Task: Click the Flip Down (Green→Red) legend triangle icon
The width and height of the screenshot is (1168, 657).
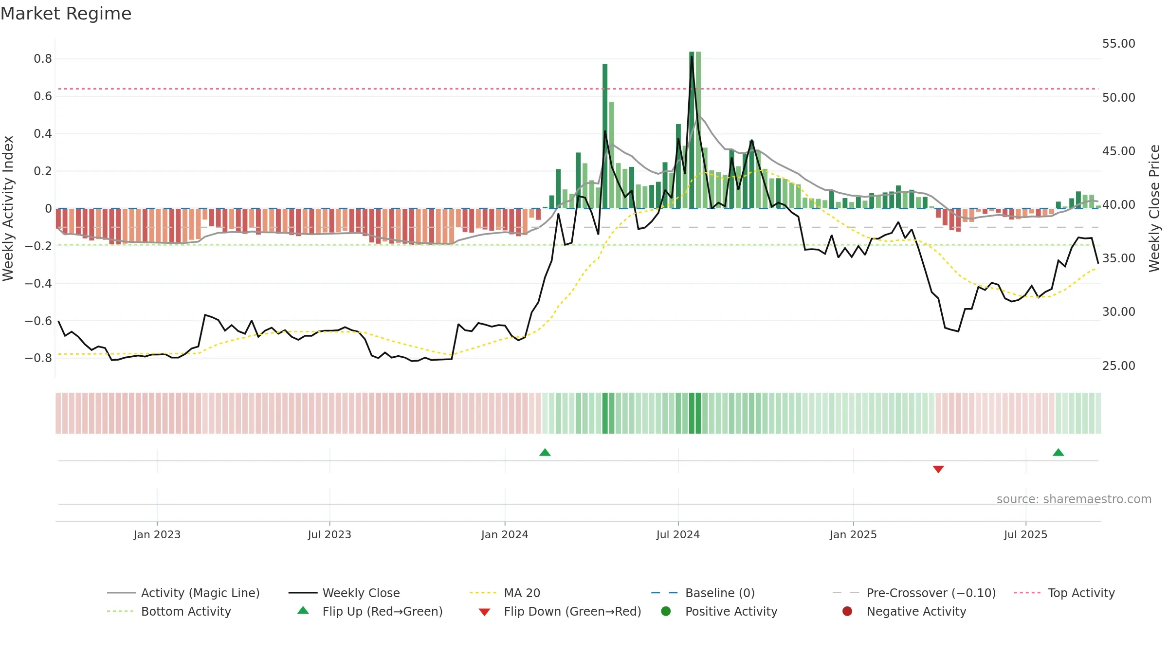Action: coord(484,612)
